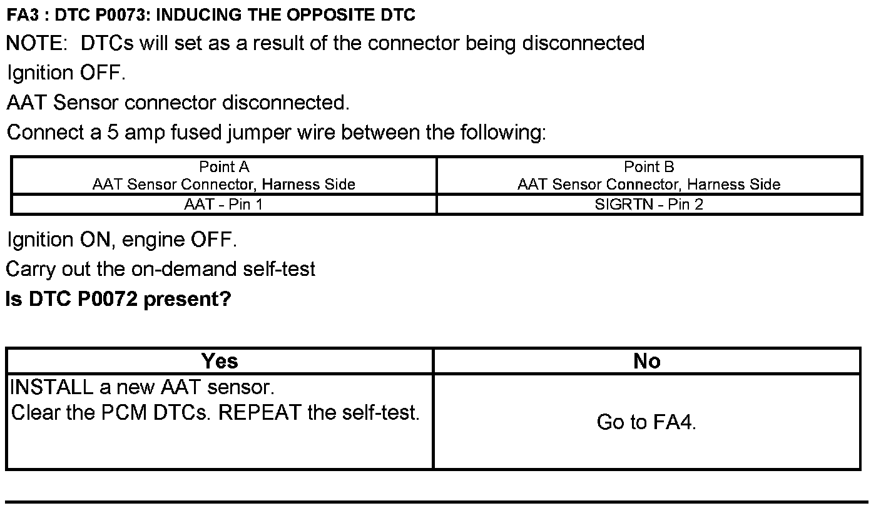
Task: Click the 'SIGRTN - Pin 2' cell
Action: pos(649,205)
